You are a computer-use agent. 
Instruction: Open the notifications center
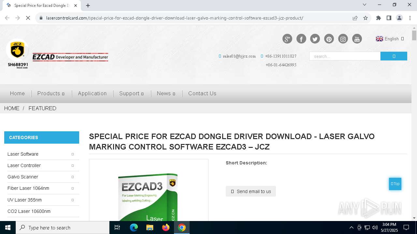pyautogui.click(x=406, y=227)
